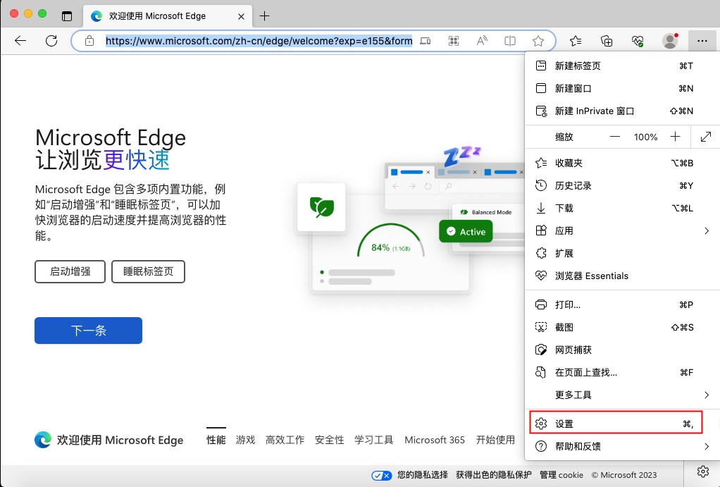Image resolution: width=720 pixels, height=487 pixels.
Task: Click the 下一条 button
Action: coord(88,331)
